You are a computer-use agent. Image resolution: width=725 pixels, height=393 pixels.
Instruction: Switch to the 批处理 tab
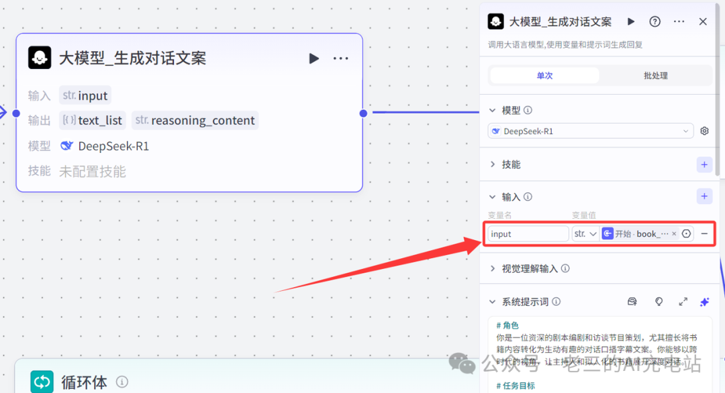coord(656,75)
